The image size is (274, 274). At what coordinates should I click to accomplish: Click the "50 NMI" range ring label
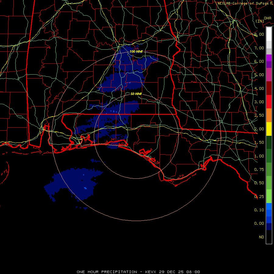[x=136, y=94]
